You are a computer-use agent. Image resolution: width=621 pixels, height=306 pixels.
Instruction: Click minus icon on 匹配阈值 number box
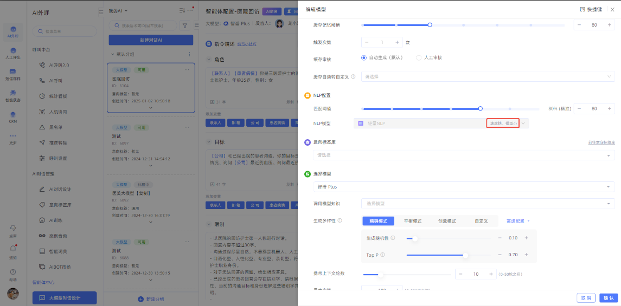click(x=579, y=109)
